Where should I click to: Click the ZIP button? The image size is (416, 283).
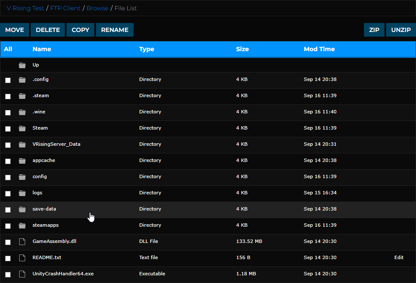[x=374, y=30]
